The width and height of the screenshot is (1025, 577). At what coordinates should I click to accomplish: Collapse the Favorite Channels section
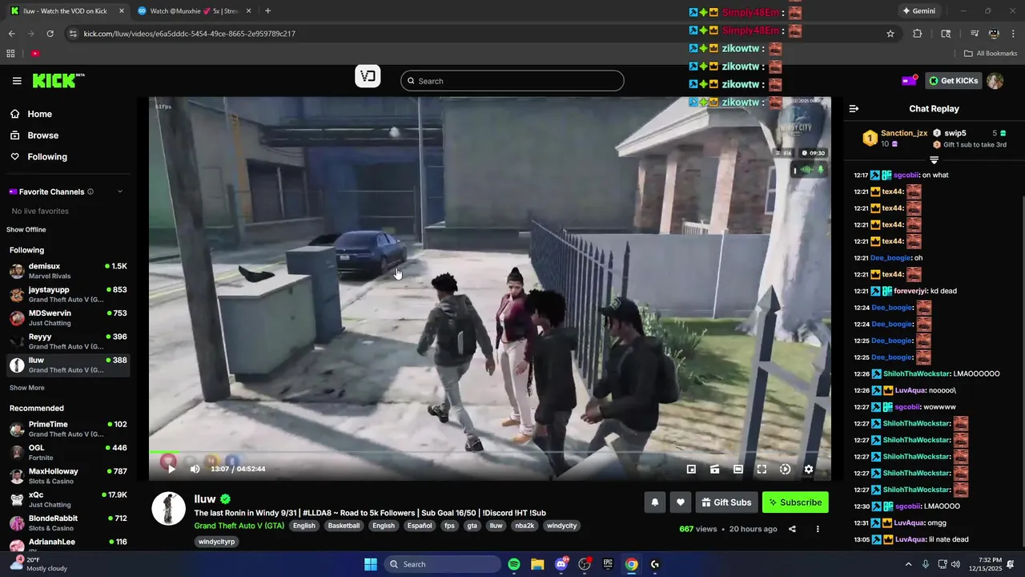click(120, 192)
